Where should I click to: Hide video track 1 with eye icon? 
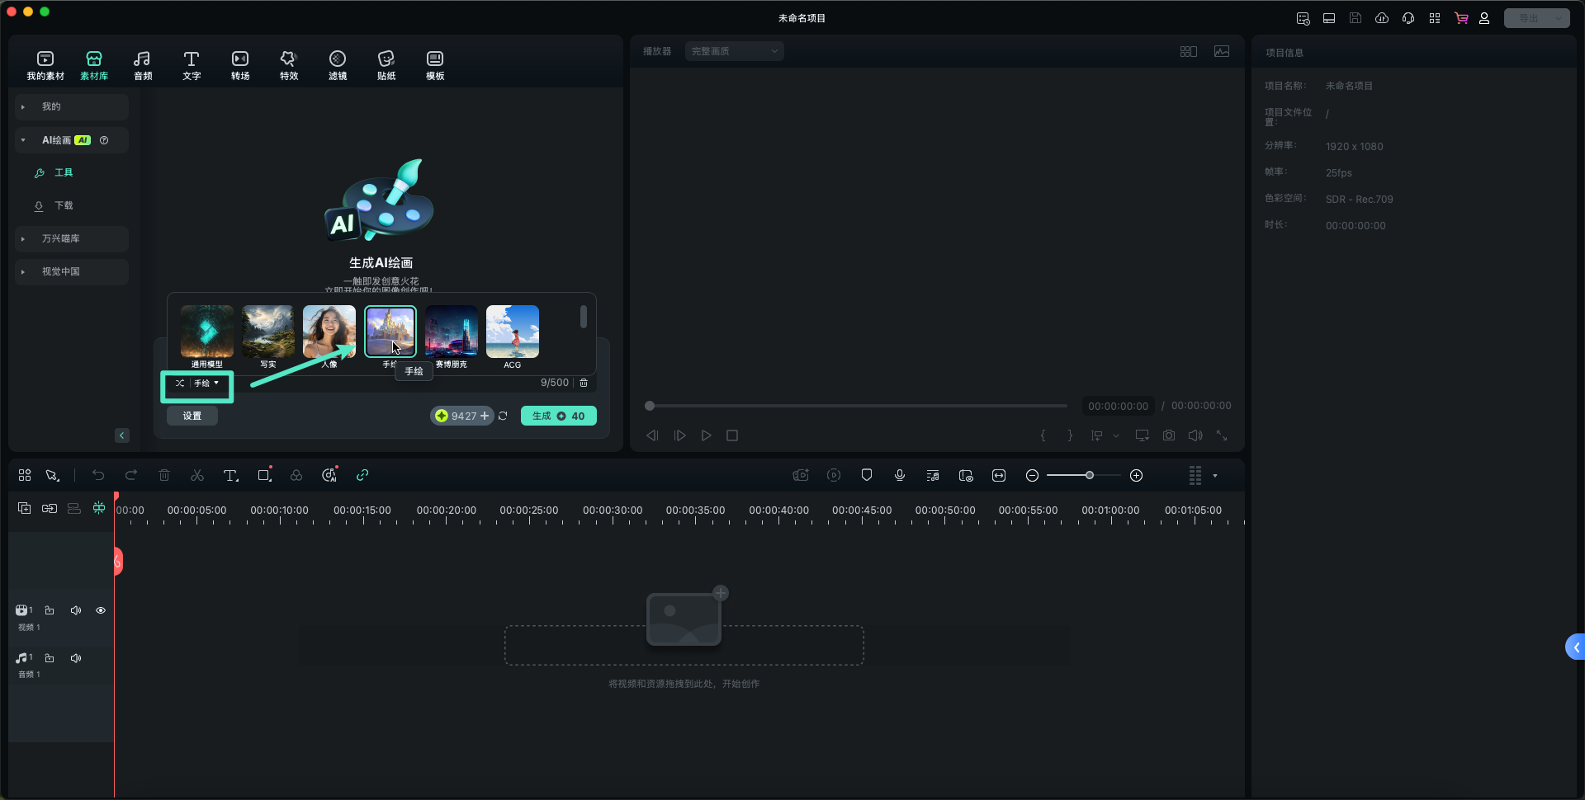(x=101, y=610)
